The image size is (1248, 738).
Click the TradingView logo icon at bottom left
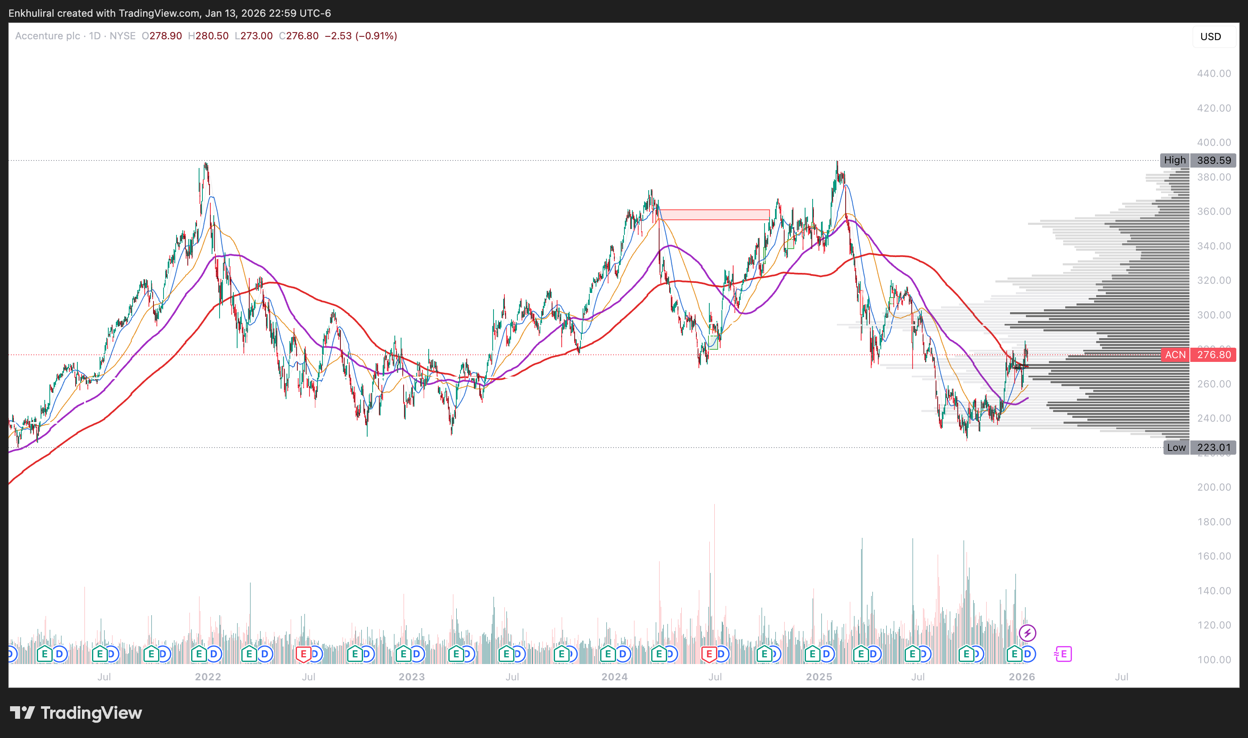coord(22,713)
